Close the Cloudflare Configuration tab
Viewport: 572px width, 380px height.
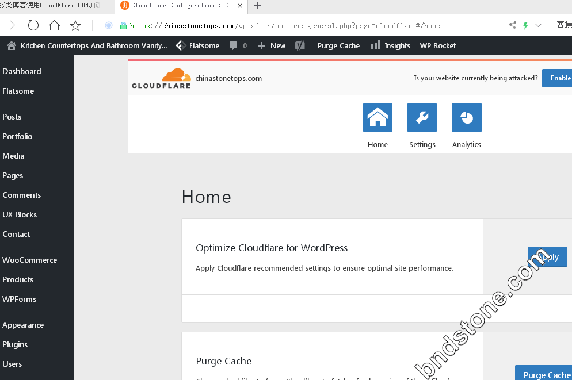click(239, 6)
